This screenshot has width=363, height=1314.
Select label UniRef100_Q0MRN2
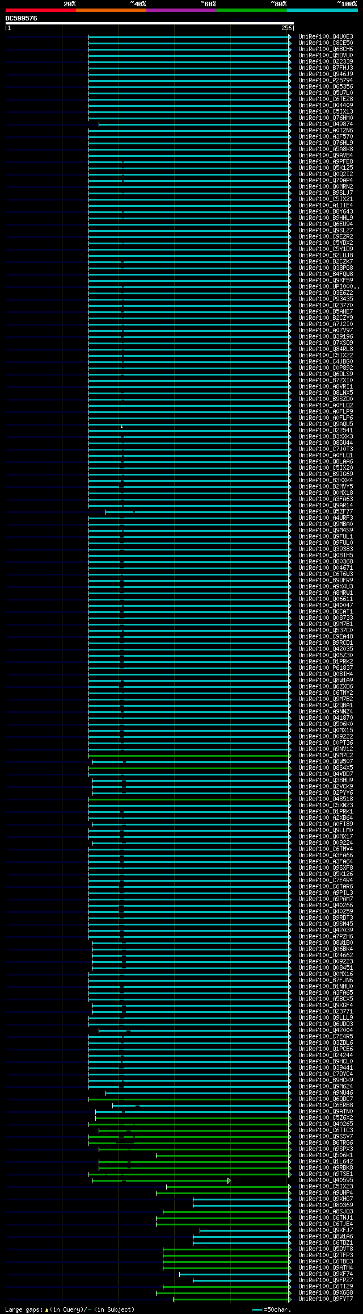click(x=326, y=187)
